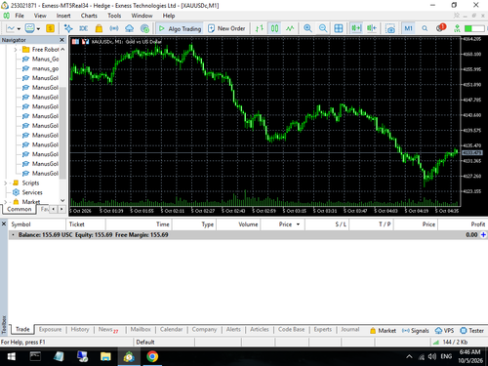Image resolution: width=488 pixels, height=366 pixels.
Task: Select Services in the Navigator
Action: (x=32, y=192)
